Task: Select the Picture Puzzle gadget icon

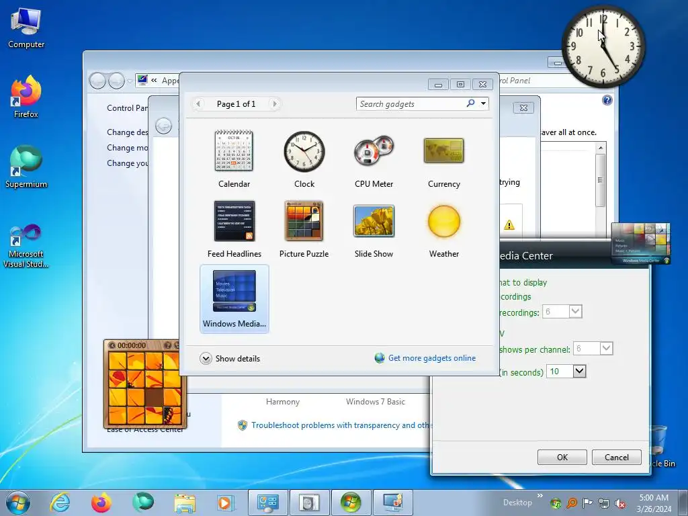Action: (304, 221)
